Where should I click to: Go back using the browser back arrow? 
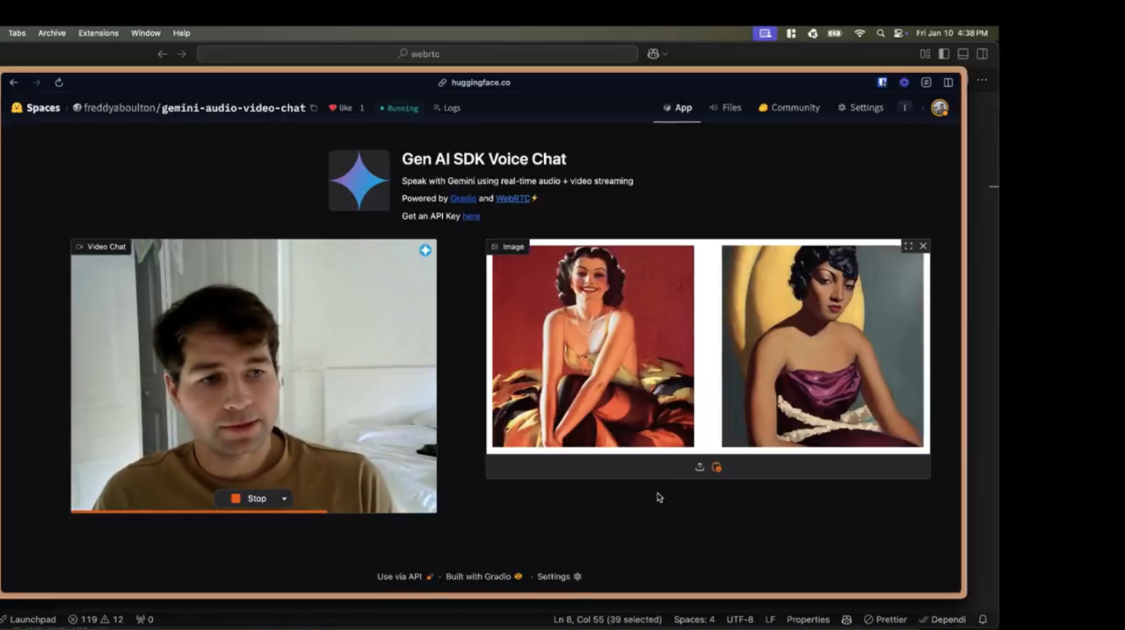pos(14,83)
